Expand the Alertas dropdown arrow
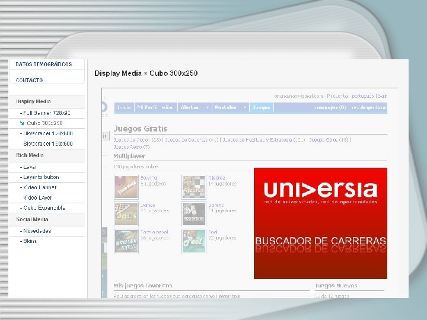427x320 pixels. pyautogui.click(x=207, y=108)
